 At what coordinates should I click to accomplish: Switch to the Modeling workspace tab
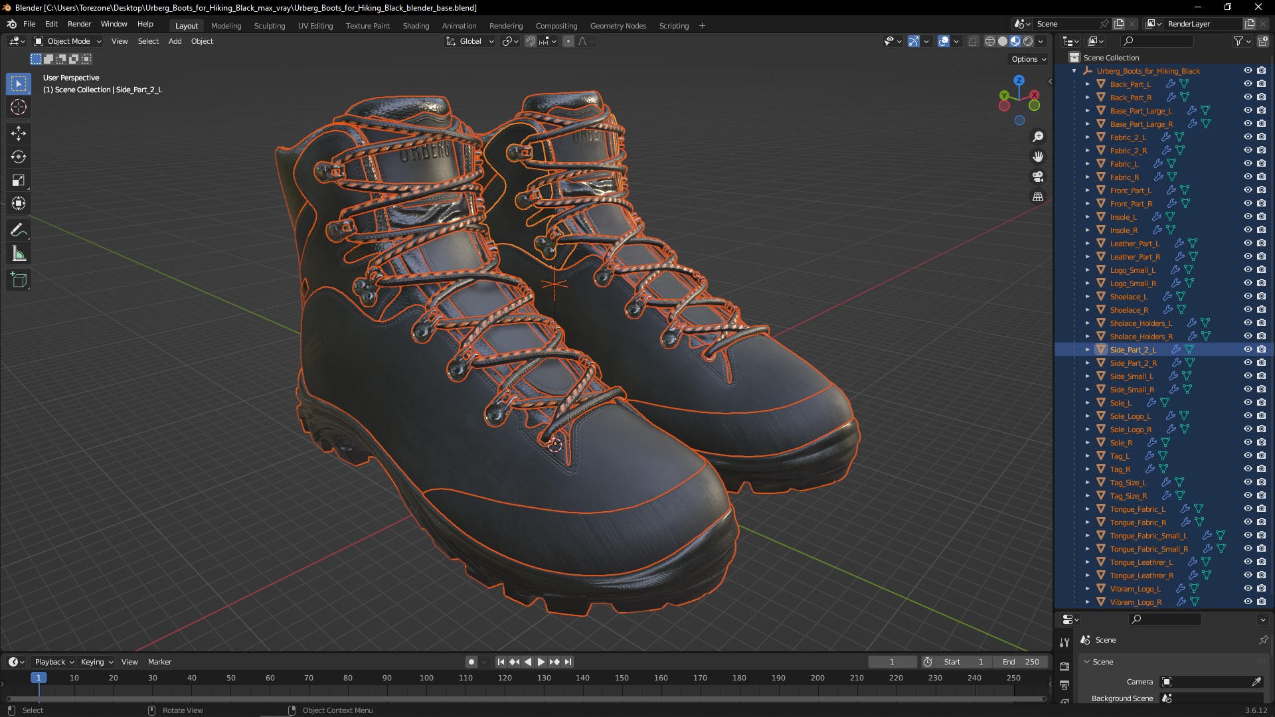(226, 26)
